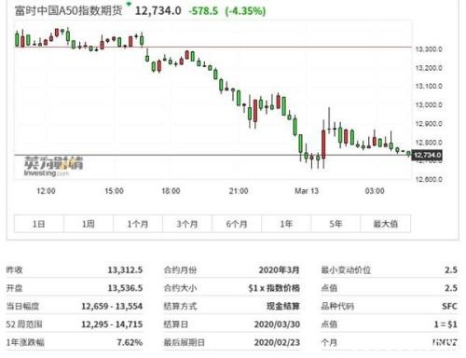Screen dimensions: 466x358
Task: Choose the 6个月 range tab
Action: pos(237,224)
